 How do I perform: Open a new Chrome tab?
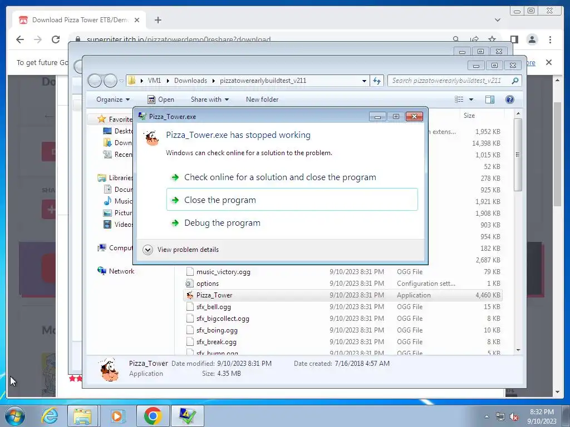(158, 20)
